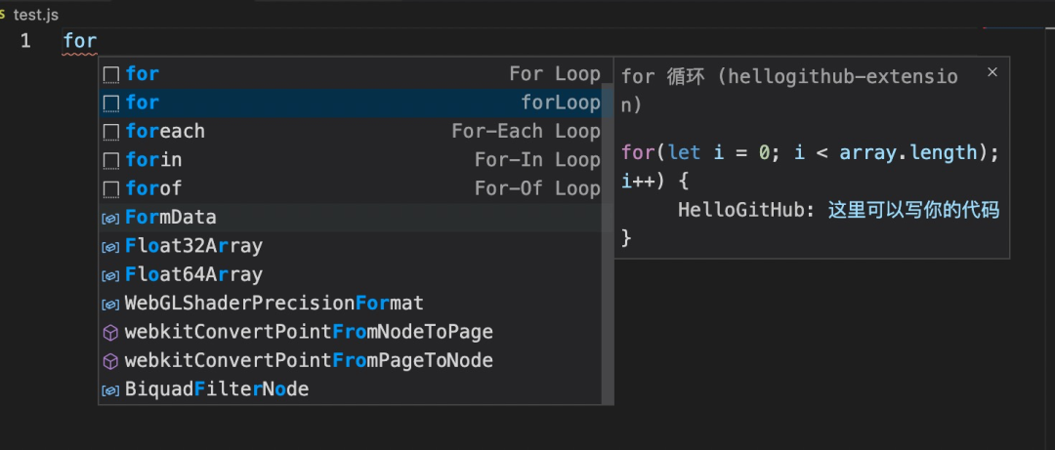
Task: Select WebGLShaderPrecisionFormat from the suggestions
Action: pos(274,304)
